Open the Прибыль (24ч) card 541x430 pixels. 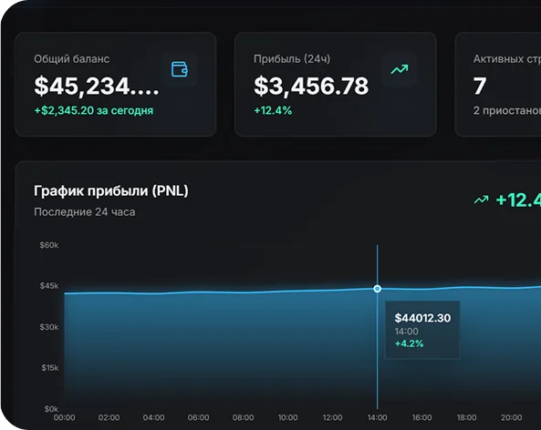pyautogui.click(x=336, y=85)
